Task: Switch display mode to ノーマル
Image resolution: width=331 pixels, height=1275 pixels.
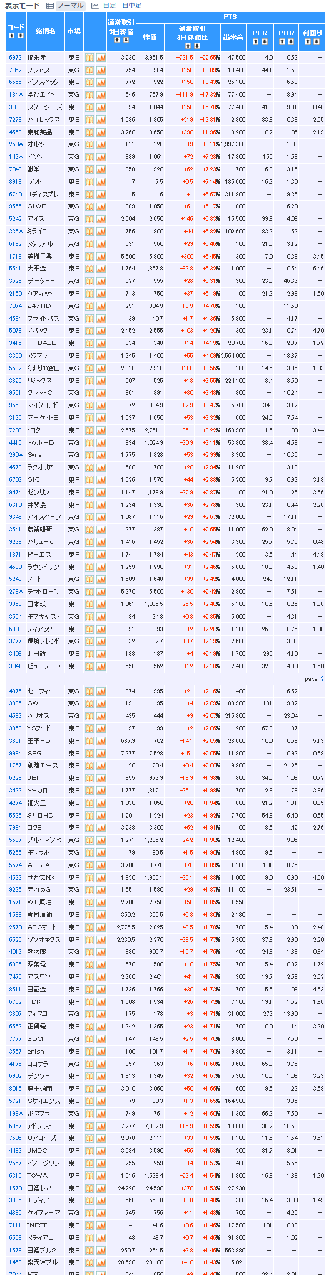Action: pos(70,5)
